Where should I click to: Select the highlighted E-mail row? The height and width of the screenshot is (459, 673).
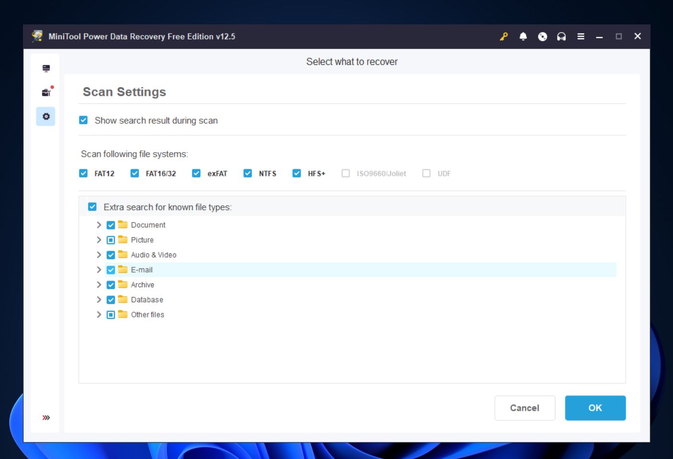tap(141, 270)
